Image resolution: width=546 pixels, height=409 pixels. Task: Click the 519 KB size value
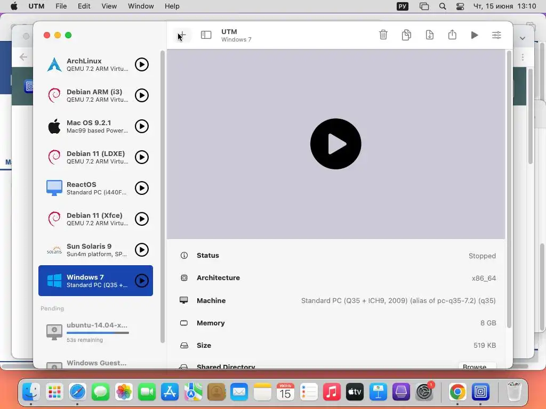point(485,345)
